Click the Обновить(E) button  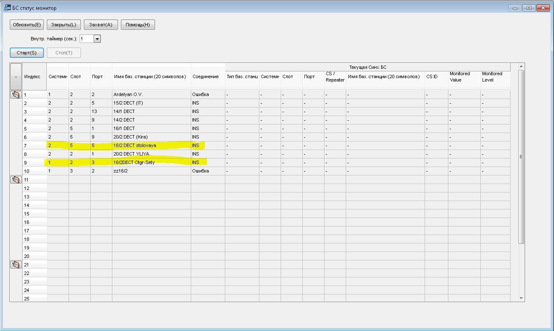(x=27, y=25)
